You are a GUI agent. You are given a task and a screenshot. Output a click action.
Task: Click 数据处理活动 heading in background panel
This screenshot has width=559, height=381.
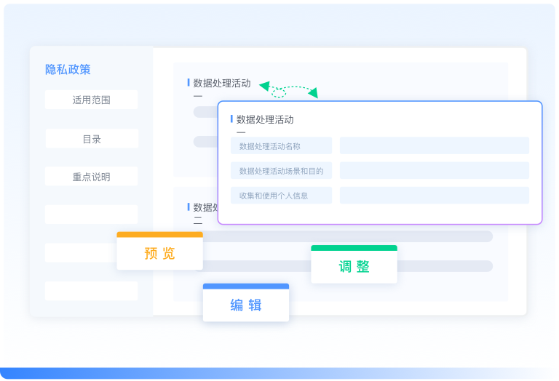pos(222,84)
